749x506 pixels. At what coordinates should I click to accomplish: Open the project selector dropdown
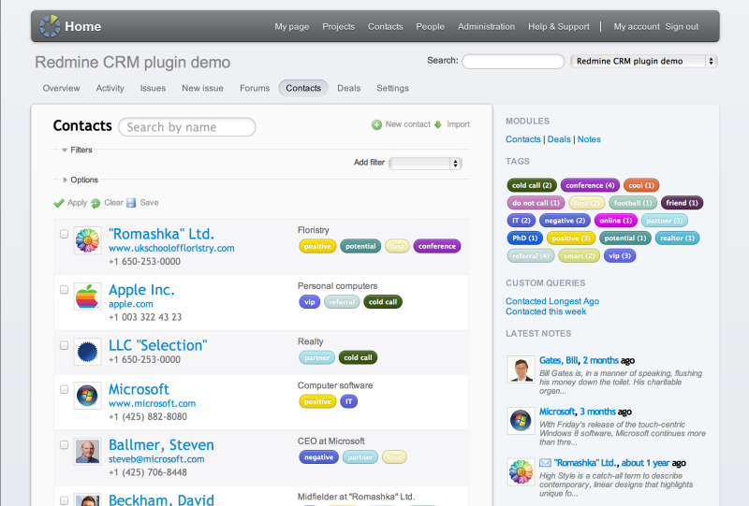click(x=643, y=61)
